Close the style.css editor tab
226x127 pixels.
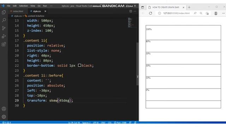(46, 11)
